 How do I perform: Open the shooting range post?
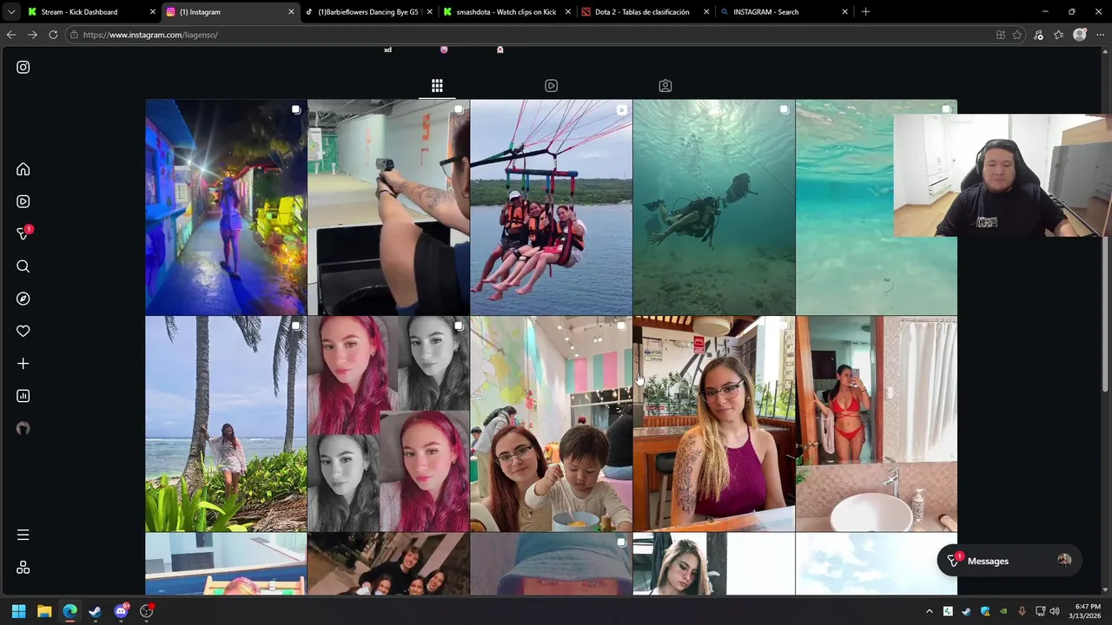tap(388, 207)
